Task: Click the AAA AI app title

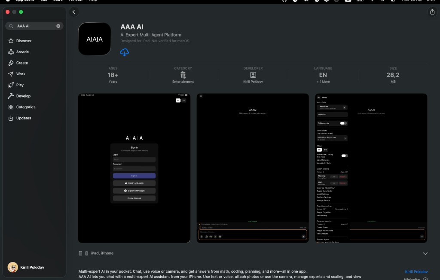Action: [132, 27]
